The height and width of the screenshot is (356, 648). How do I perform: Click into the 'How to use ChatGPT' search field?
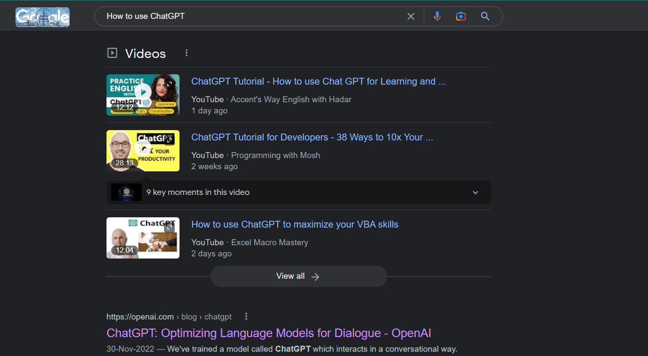pos(253,16)
